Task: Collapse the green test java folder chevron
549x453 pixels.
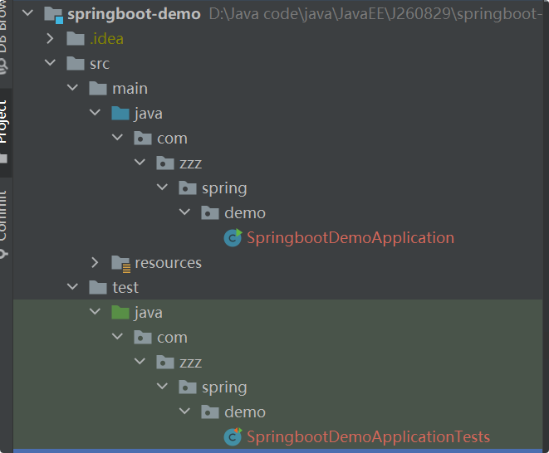Action: tap(95, 312)
